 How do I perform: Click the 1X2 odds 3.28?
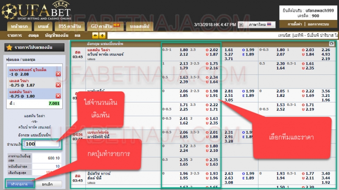coord(229,141)
